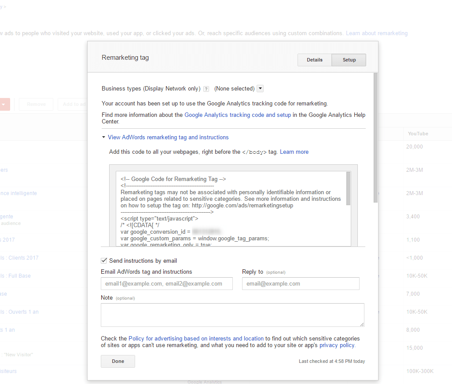Click the Business types help question mark

pyautogui.click(x=206, y=89)
